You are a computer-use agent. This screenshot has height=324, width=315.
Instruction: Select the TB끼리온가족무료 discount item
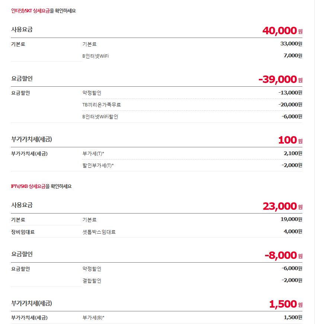pos(102,105)
